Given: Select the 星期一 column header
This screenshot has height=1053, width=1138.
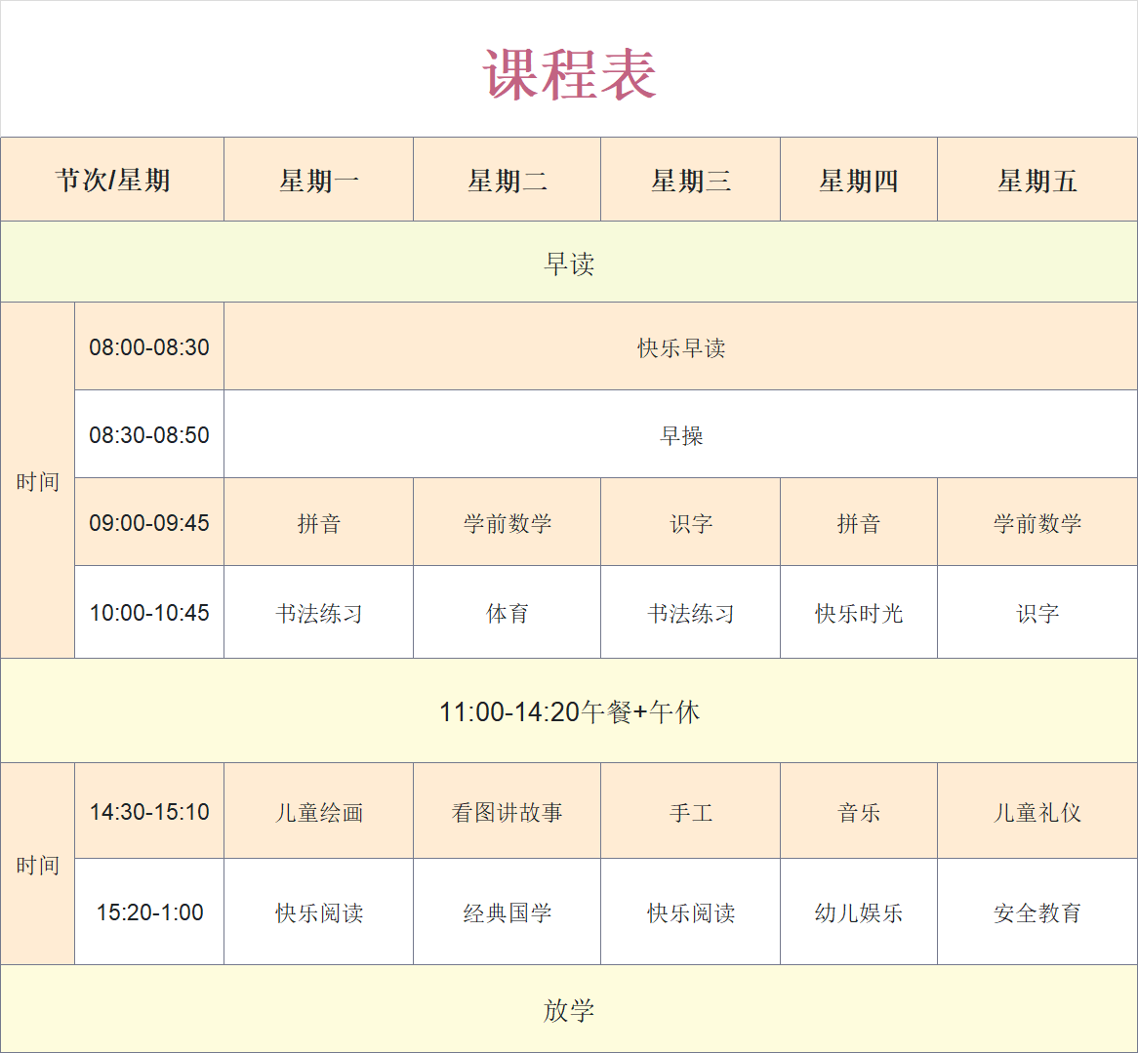Looking at the screenshot, I should click(x=319, y=181).
